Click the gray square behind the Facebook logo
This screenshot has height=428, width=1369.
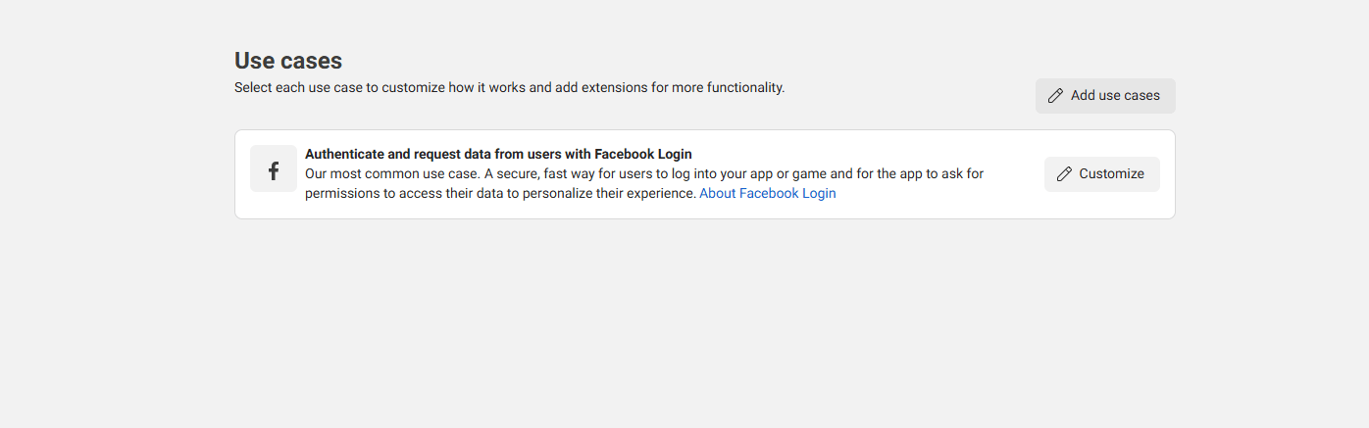click(274, 168)
